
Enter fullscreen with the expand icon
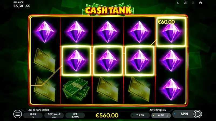pos(193,3)
